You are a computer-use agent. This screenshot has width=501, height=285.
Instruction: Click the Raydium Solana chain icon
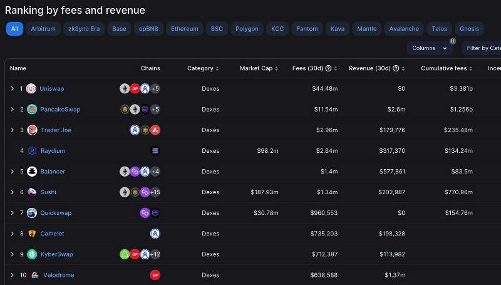click(155, 151)
